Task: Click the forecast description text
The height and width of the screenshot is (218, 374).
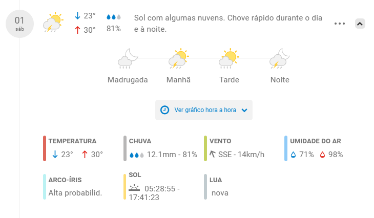Action: click(228, 24)
